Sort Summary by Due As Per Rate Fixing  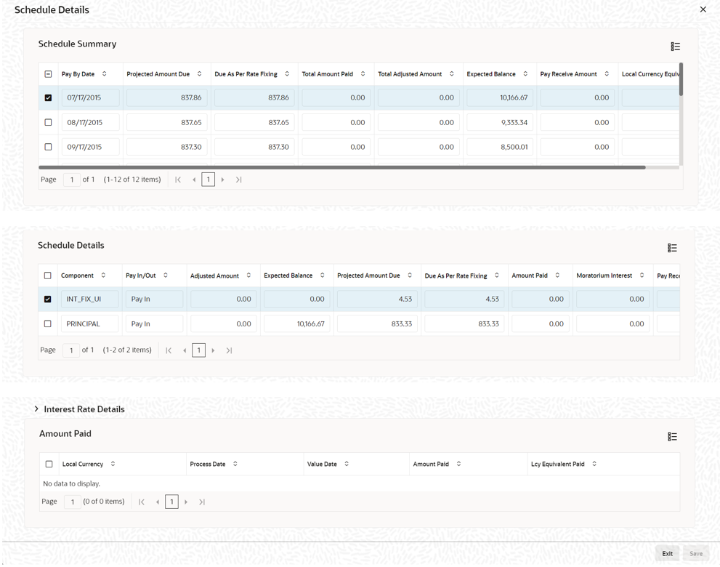287,74
